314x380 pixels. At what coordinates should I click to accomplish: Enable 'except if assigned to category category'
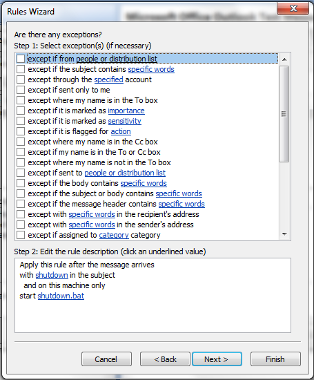(x=21, y=235)
